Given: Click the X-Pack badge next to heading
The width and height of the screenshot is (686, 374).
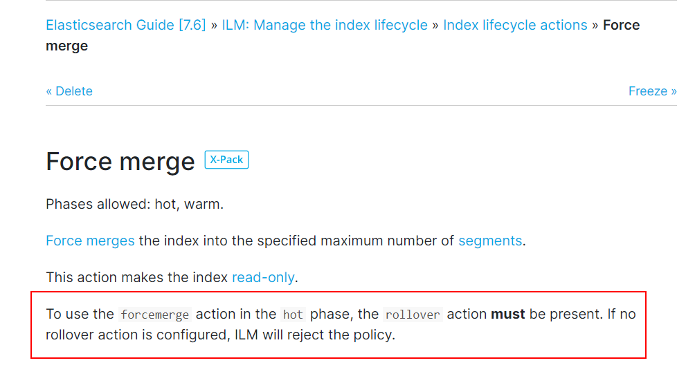Looking at the screenshot, I should click(226, 160).
